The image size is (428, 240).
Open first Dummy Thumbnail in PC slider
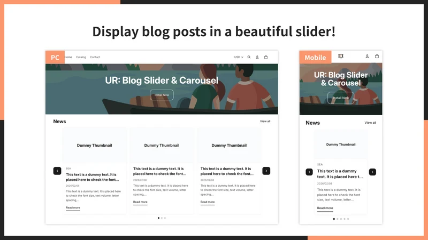(95, 145)
